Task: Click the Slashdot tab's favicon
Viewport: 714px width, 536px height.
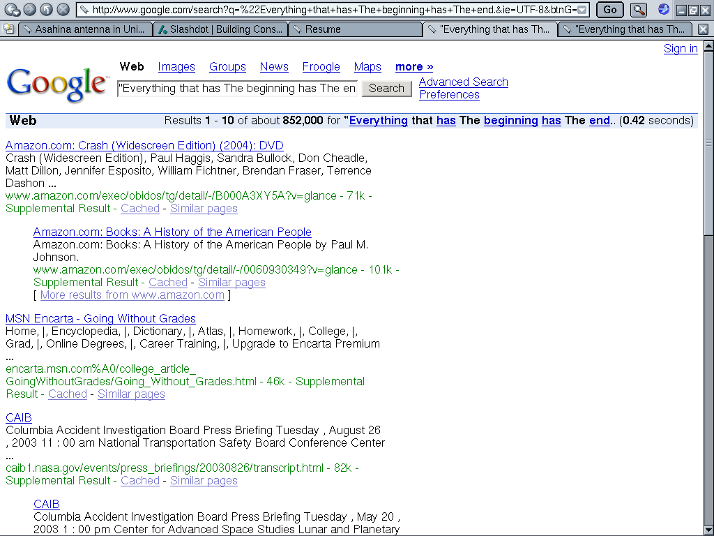Action: (x=162, y=29)
